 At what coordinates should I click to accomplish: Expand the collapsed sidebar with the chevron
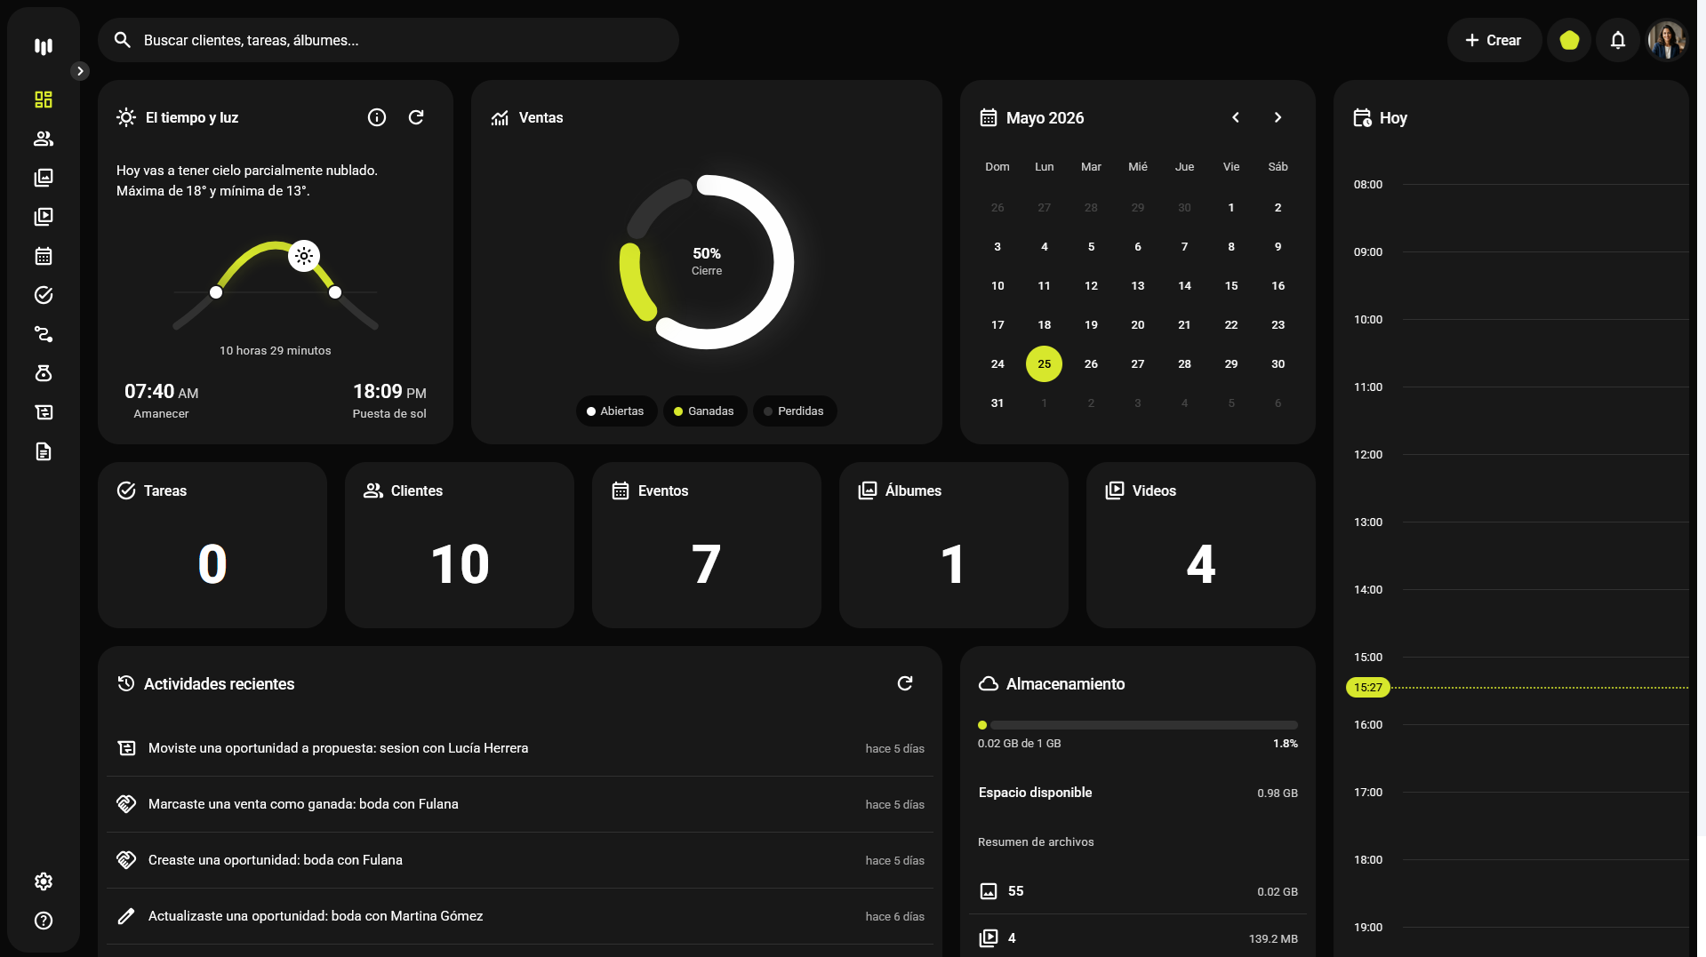80,71
